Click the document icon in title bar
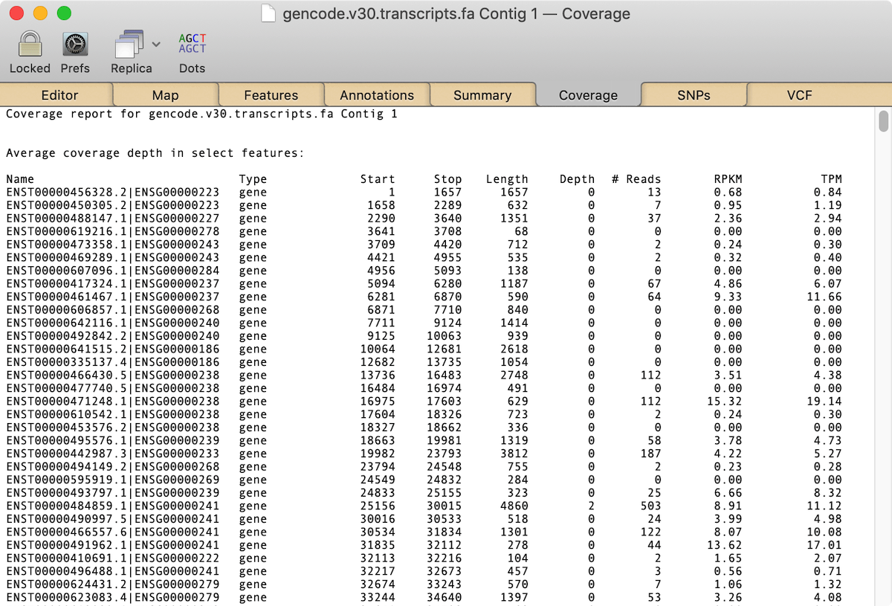 click(x=268, y=13)
